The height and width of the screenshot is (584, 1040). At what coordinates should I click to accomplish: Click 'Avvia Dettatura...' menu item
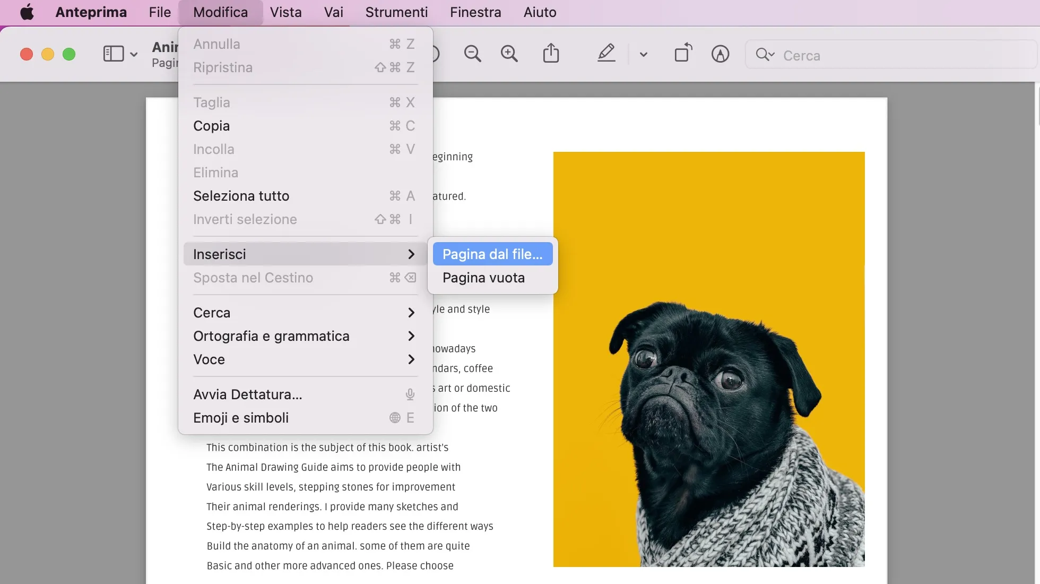[x=248, y=394]
